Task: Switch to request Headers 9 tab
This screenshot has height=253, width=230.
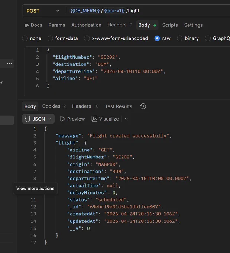Action: pyautogui.click(x=120, y=25)
